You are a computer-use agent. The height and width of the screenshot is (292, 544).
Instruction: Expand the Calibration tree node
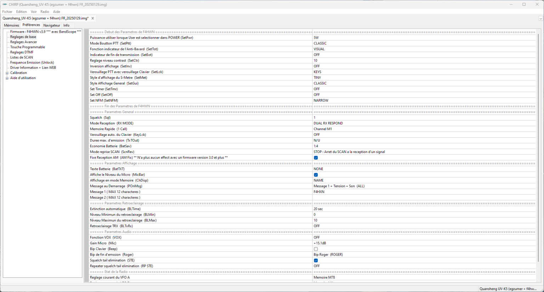[x=7, y=73]
